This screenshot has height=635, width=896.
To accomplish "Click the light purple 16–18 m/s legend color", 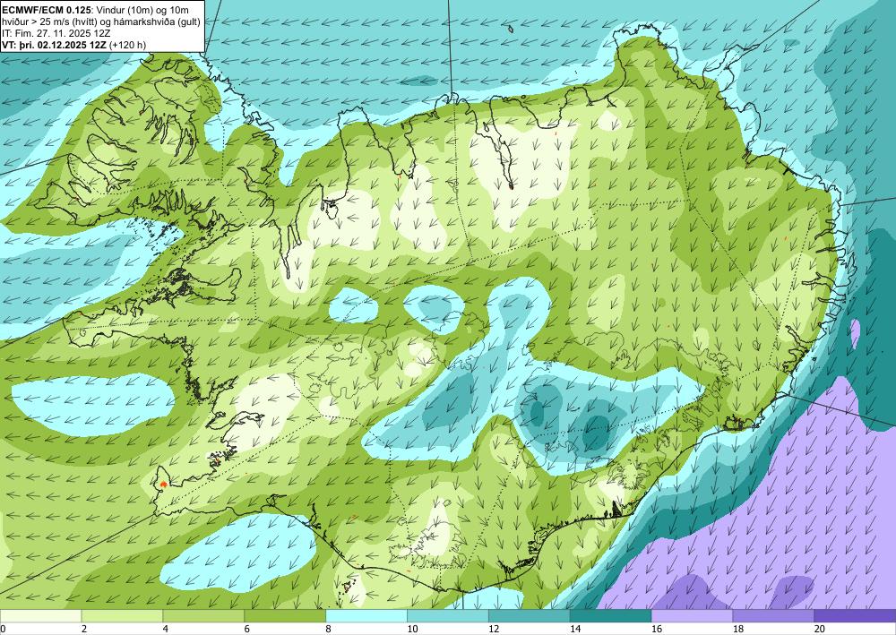I will [692, 616].
